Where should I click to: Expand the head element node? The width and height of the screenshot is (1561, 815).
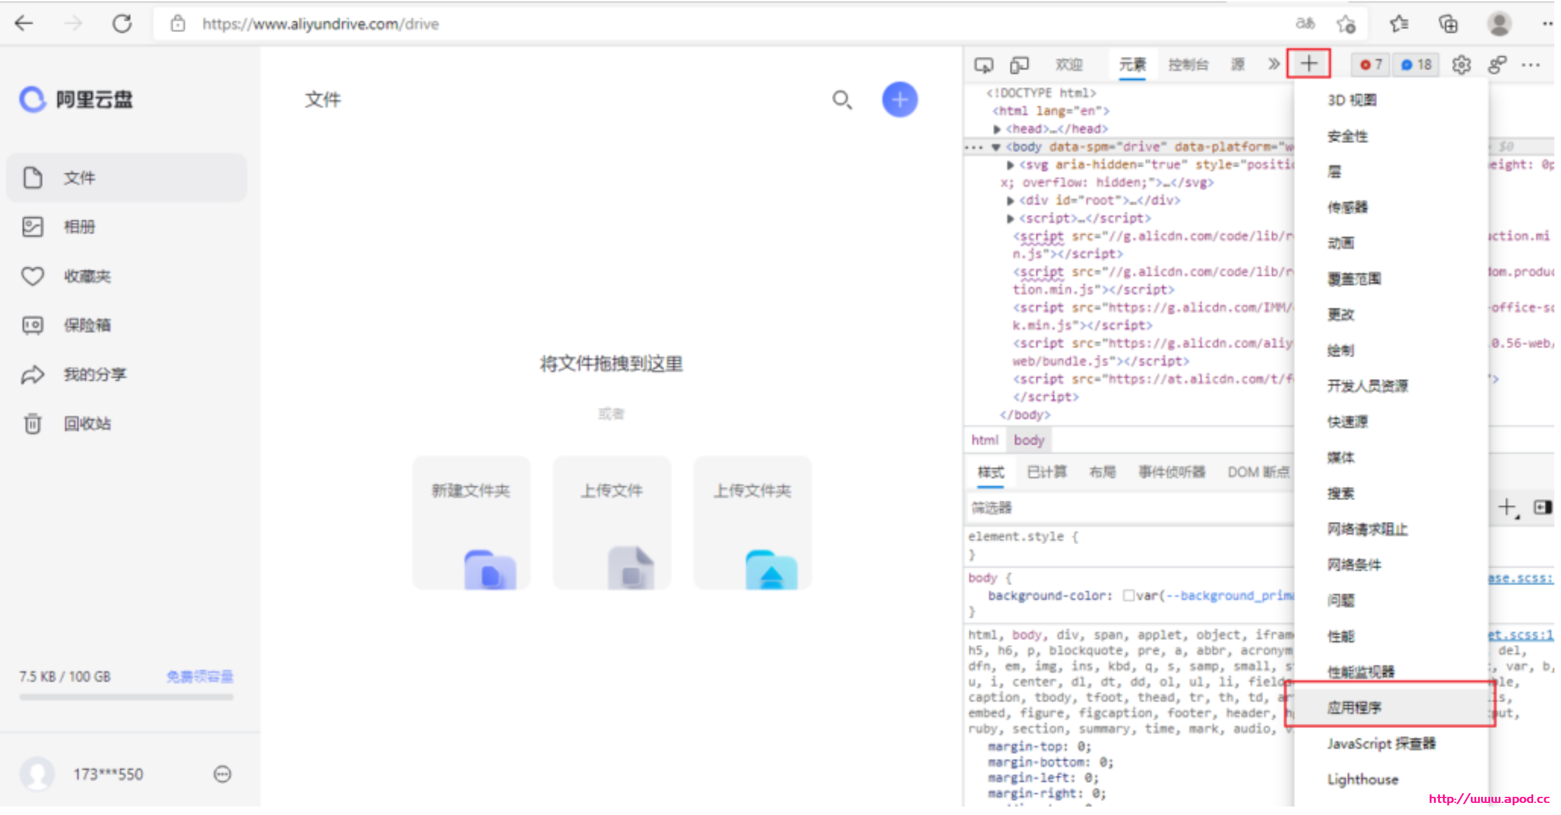(997, 129)
